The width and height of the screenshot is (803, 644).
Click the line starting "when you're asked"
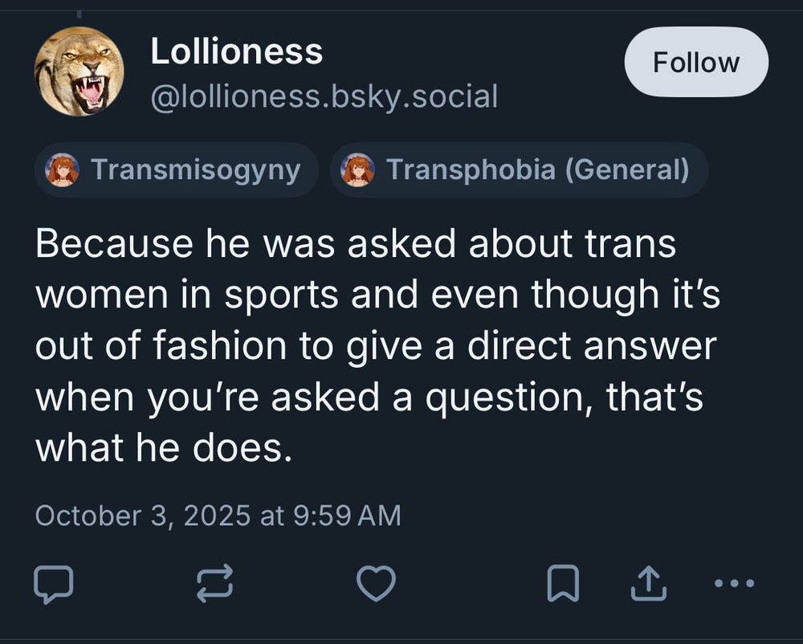[369, 398]
